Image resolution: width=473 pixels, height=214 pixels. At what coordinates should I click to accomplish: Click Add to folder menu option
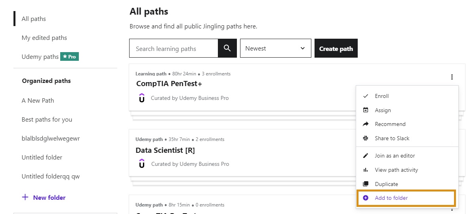click(x=391, y=198)
